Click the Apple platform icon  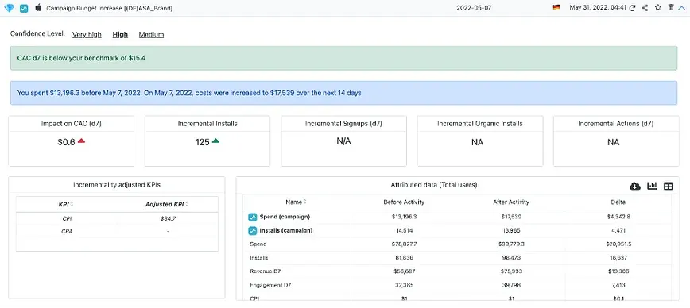point(38,7)
